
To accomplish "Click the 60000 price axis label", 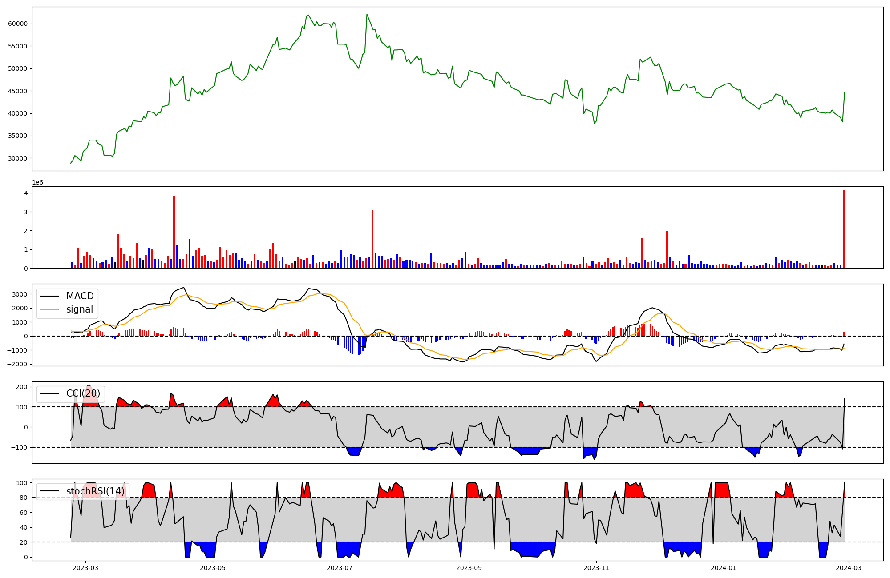I will tap(18, 24).
